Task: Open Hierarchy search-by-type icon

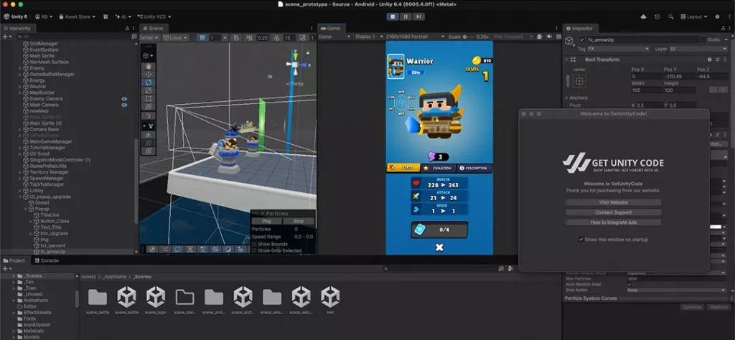Action: pyautogui.click(x=134, y=37)
